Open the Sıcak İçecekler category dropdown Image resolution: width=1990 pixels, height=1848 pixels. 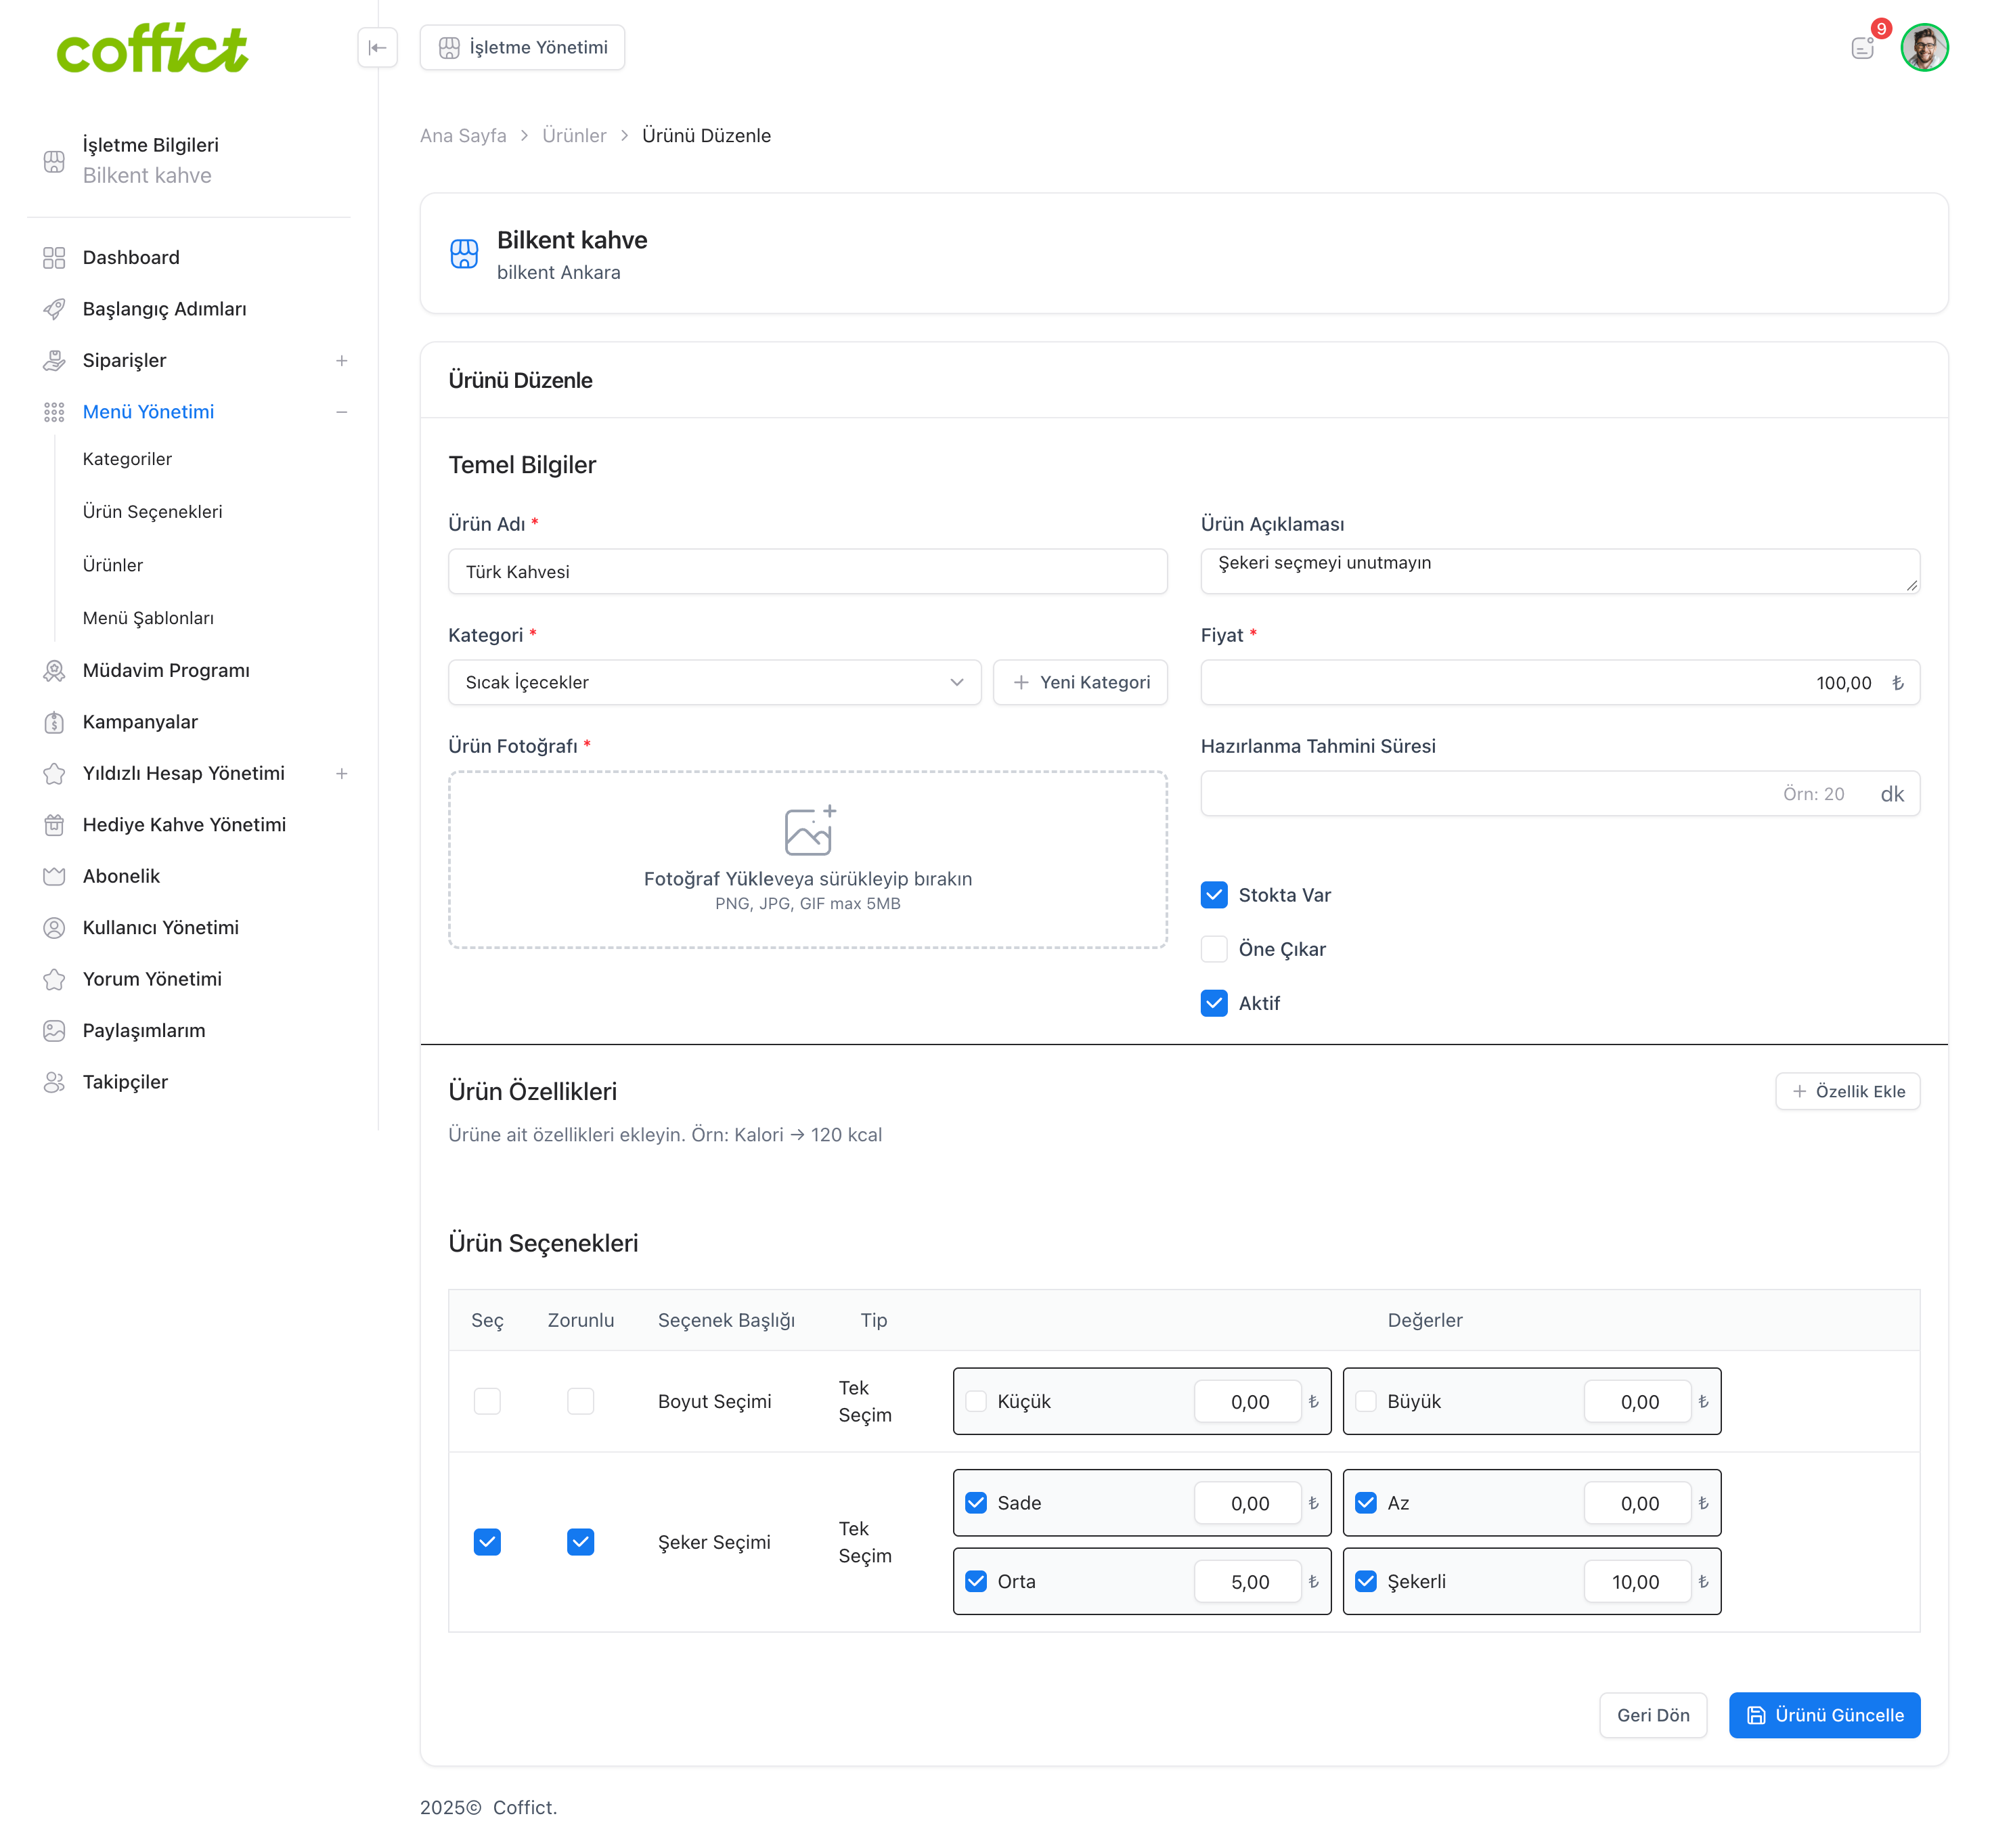(714, 682)
